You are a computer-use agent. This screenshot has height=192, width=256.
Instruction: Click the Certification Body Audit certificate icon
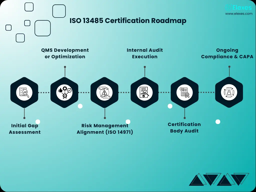(x=184, y=92)
